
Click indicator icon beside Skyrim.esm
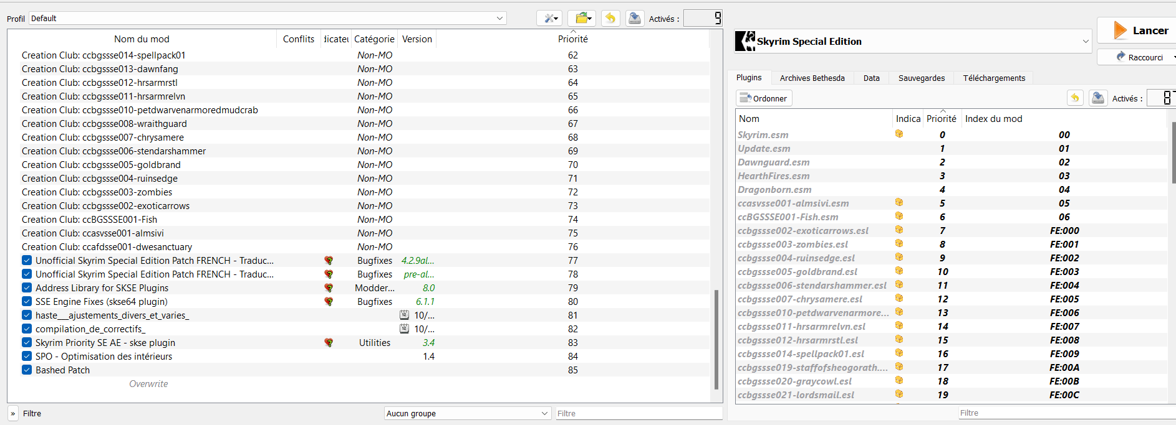tap(899, 134)
